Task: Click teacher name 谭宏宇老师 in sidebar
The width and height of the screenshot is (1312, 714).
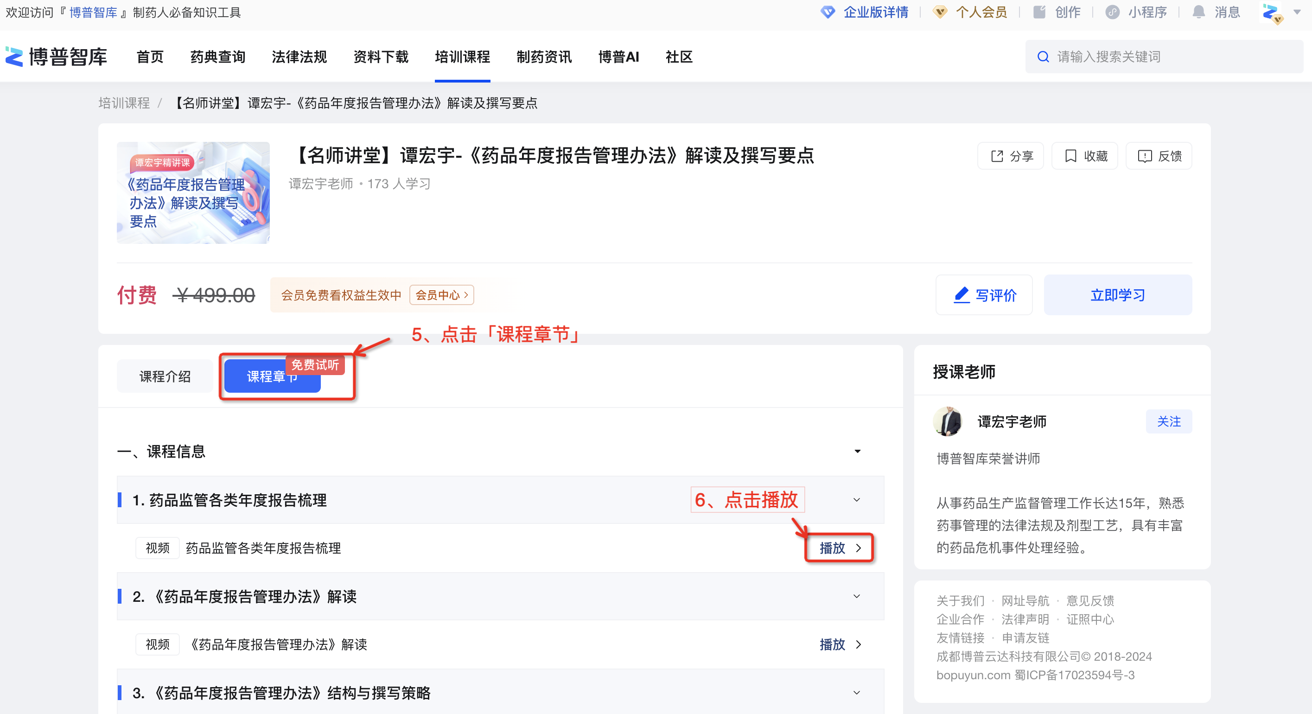Action: (x=1012, y=422)
